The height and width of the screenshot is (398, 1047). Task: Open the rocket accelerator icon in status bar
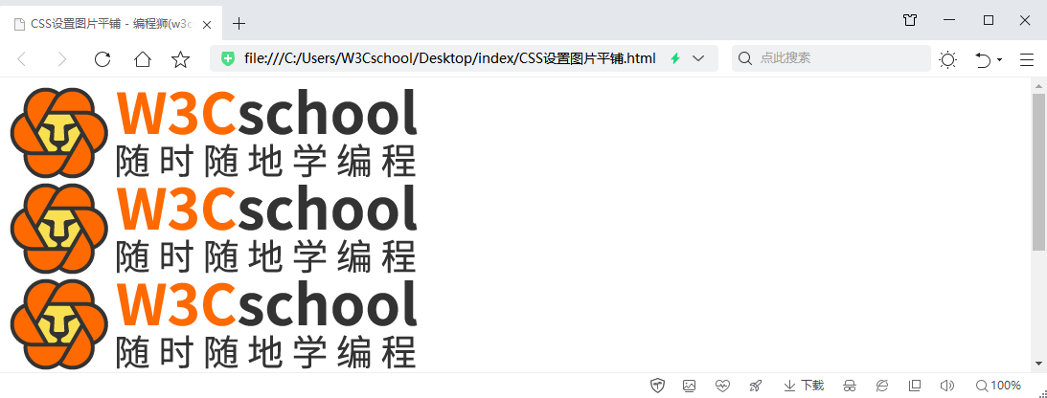(x=755, y=386)
